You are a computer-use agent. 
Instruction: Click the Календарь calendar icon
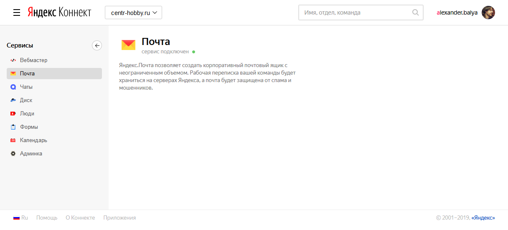(13, 140)
